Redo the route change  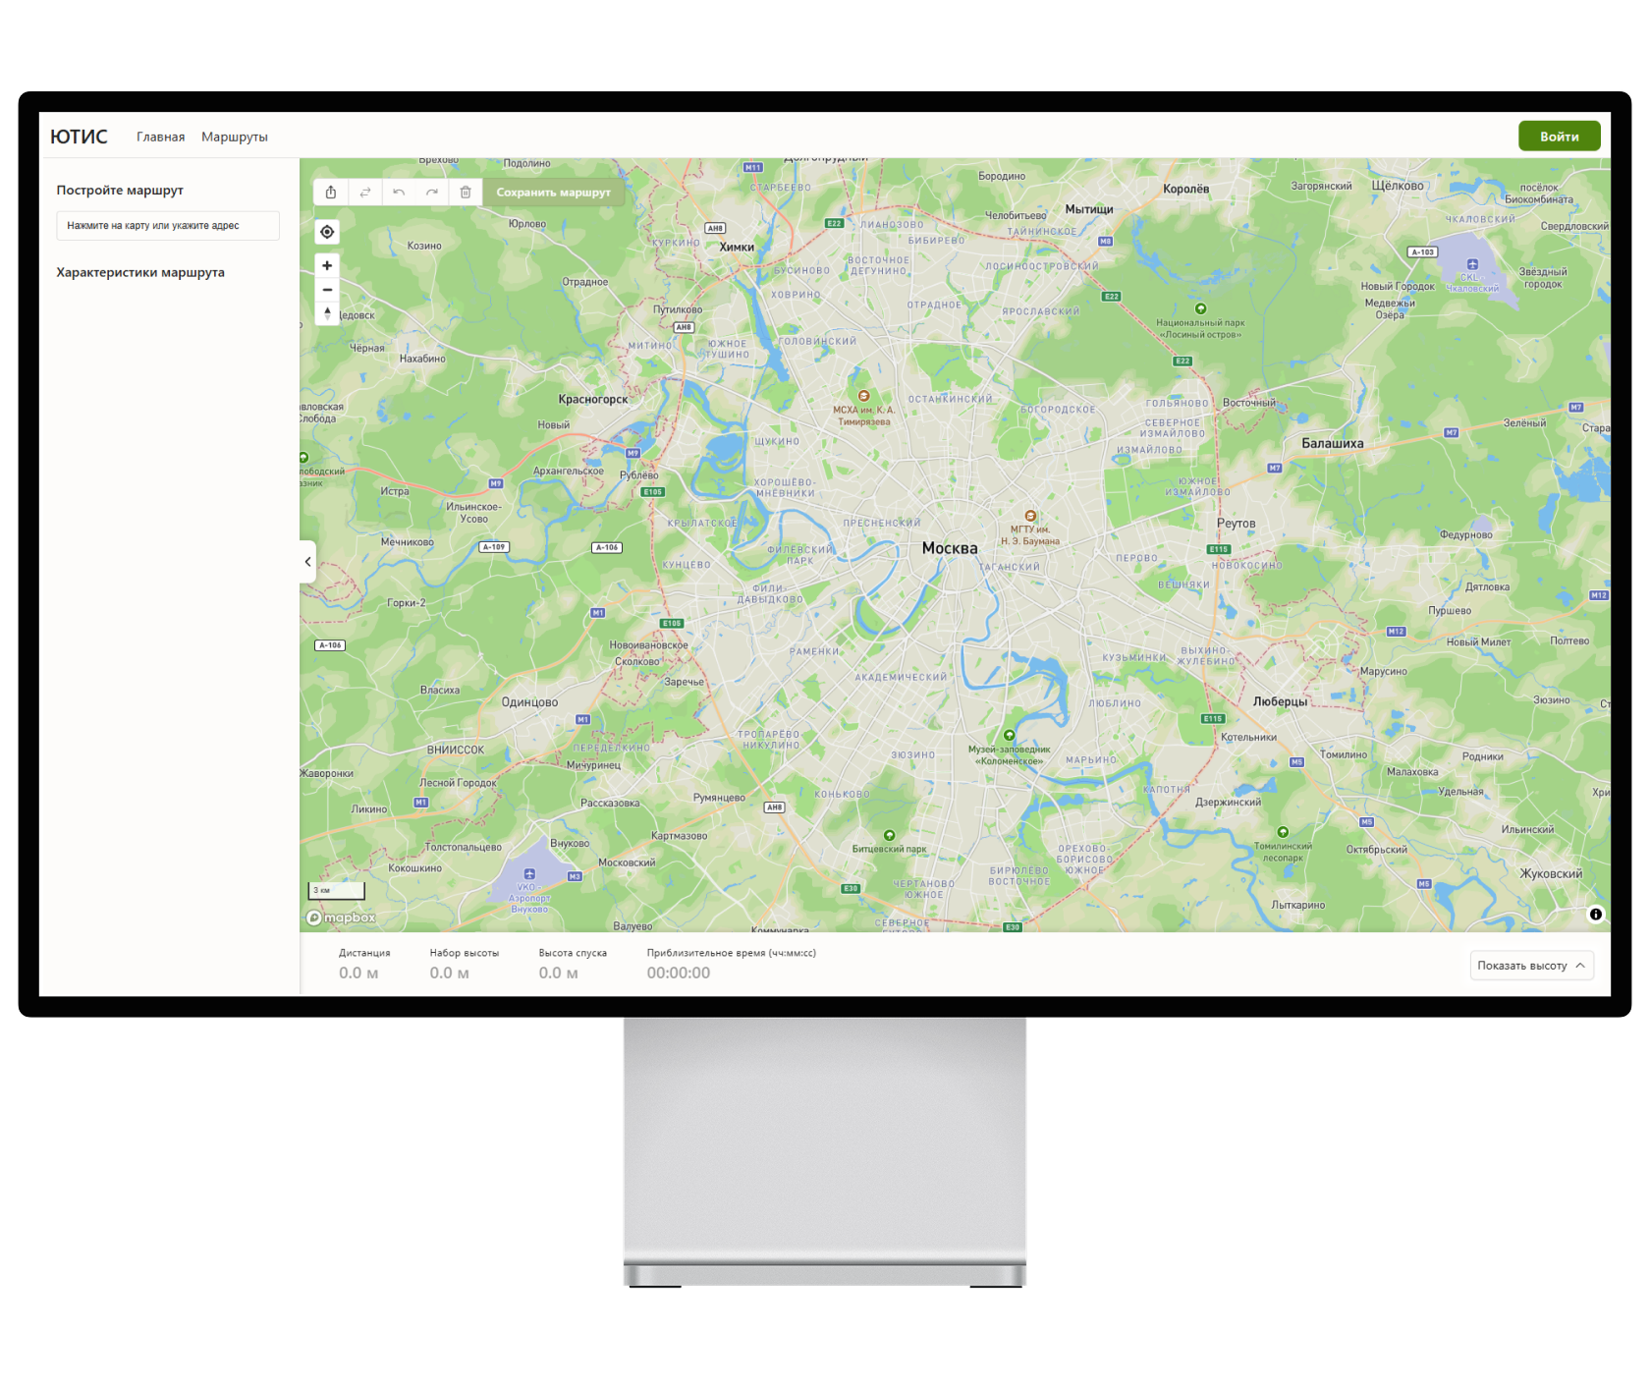pos(432,192)
